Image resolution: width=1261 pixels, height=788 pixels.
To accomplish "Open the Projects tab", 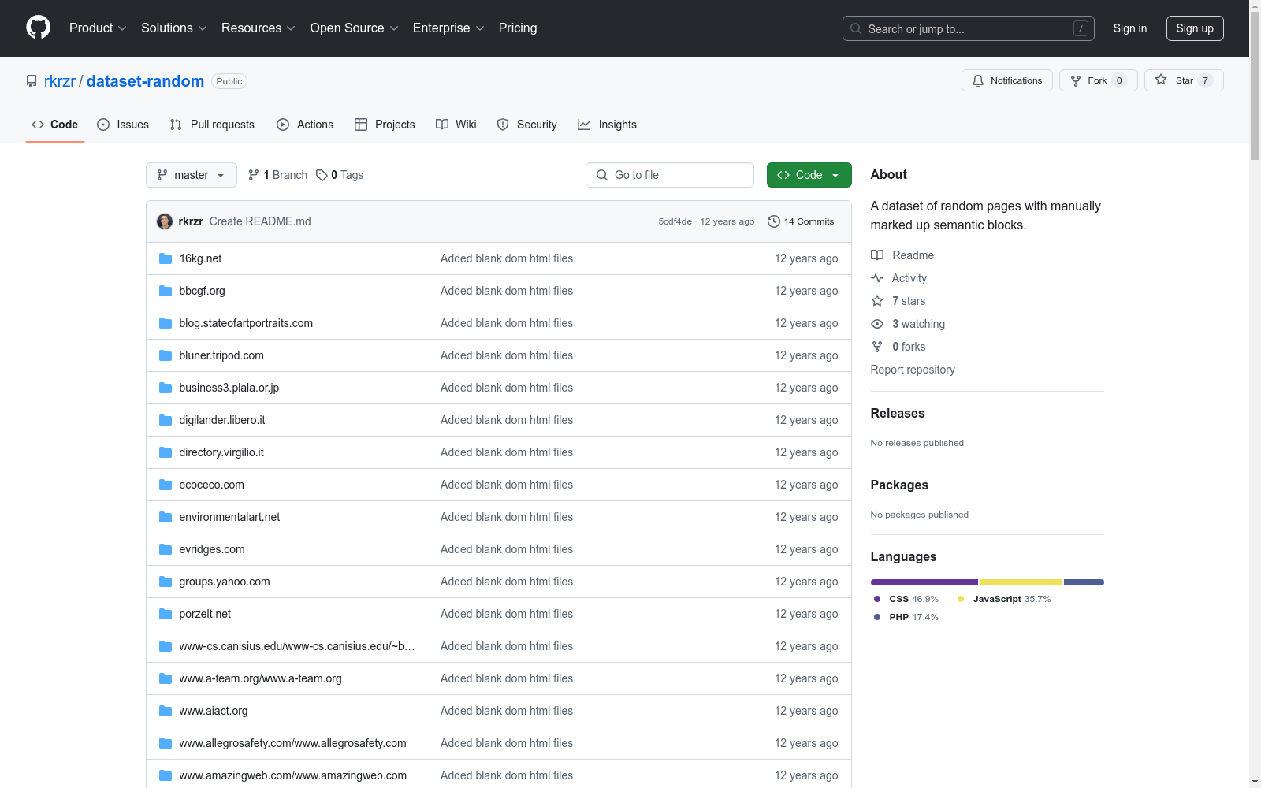I will point(385,125).
